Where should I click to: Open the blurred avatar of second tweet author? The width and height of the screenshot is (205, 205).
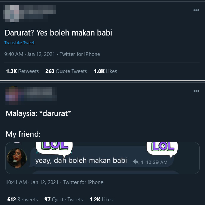pos(13,95)
